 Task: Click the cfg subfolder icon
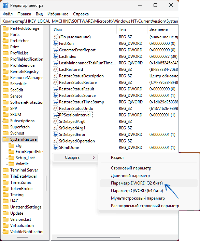pyautogui.click(x=11, y=145)
